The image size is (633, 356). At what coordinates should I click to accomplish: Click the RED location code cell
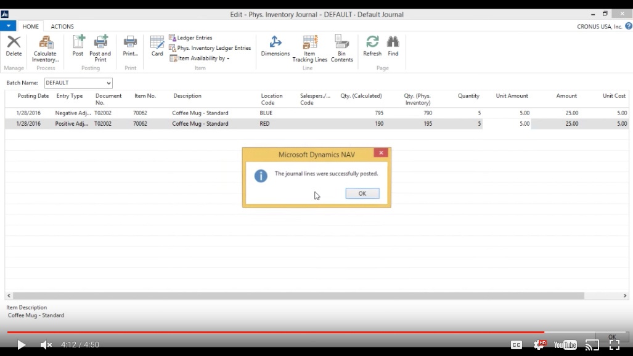pos(265,124)
